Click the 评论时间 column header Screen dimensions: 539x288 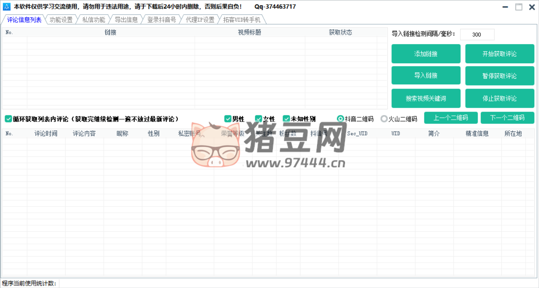point(46,133)
